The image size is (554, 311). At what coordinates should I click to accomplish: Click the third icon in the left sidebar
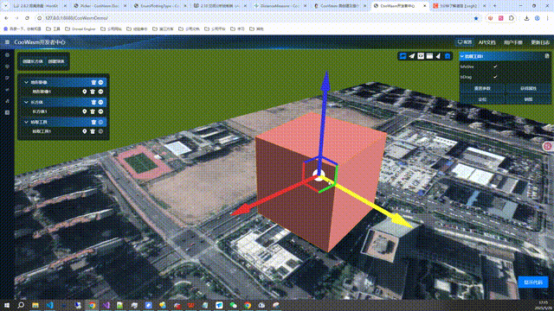(x=7, y=78)
